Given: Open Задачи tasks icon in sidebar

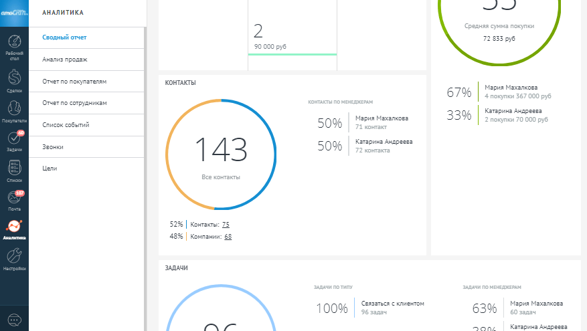Looking at the screenshot, I should click(x=14, y=140).
